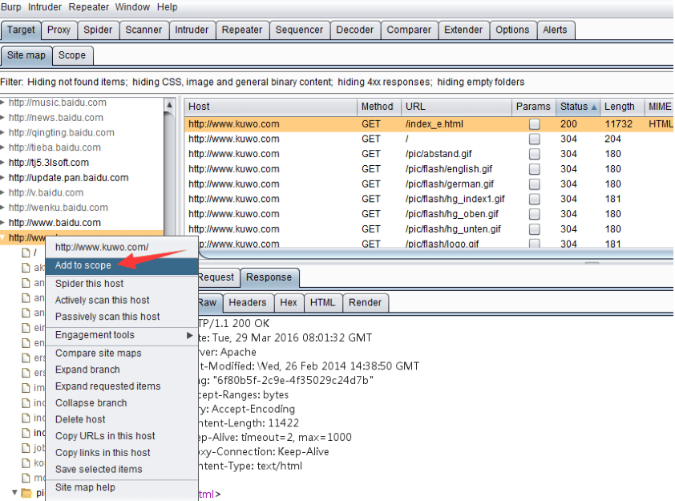Expand the http://www.baidu.com tree node

(x=2, y=223)
